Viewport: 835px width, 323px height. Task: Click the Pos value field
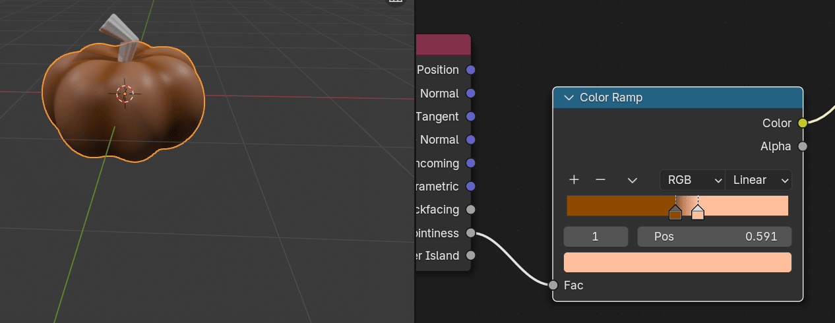[x=714, y=237]
